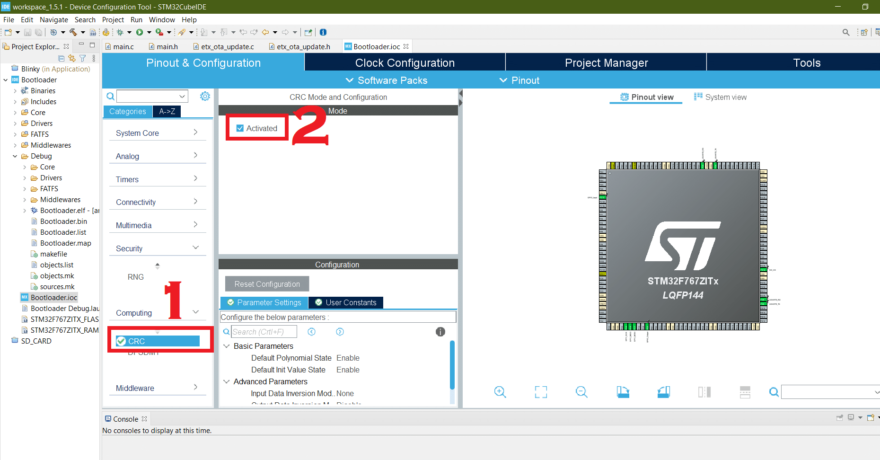The width and height of the screenshot is (880, 460).
Task: Click the Save All toolbar icon
Action: point(38,32)
